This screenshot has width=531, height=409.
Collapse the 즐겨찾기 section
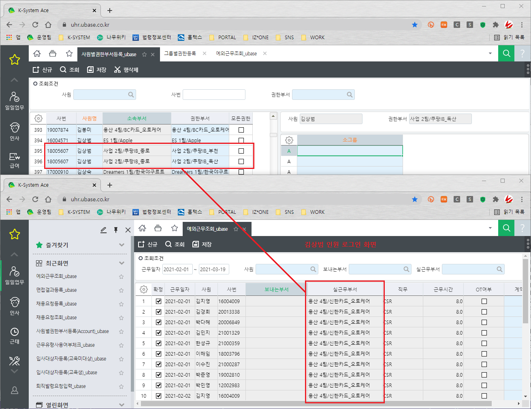click(122, 245)
